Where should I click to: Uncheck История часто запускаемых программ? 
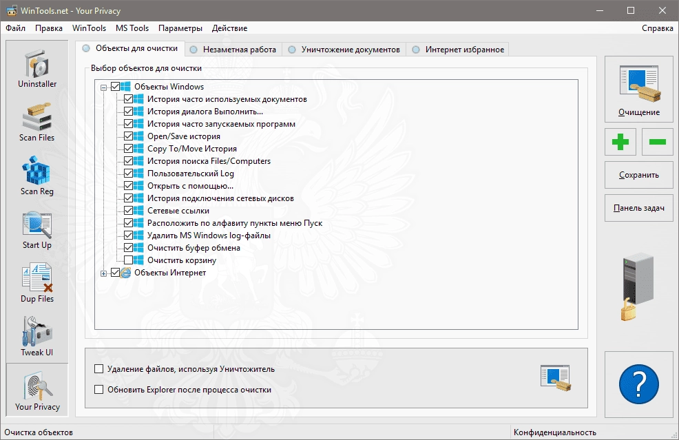tap(128, 124)
